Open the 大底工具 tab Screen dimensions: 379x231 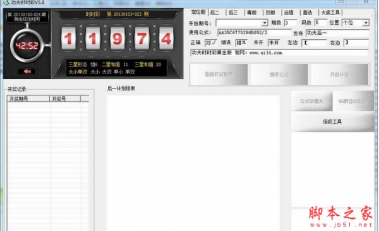(x=330, y=13)
